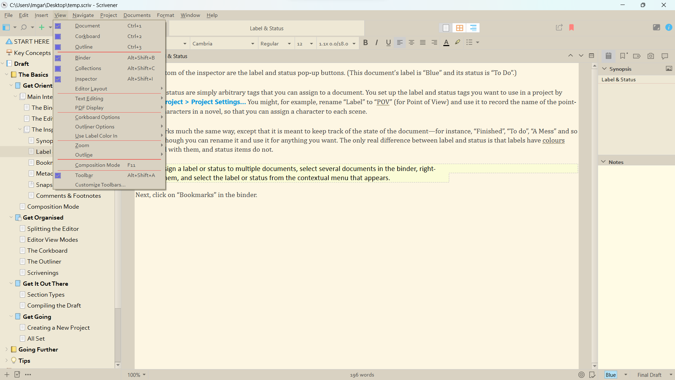Image resolution: width=675 pixels, height=380 pixels.
Task: Collapse the Get Organised folder in the binder
Action: 11,217
